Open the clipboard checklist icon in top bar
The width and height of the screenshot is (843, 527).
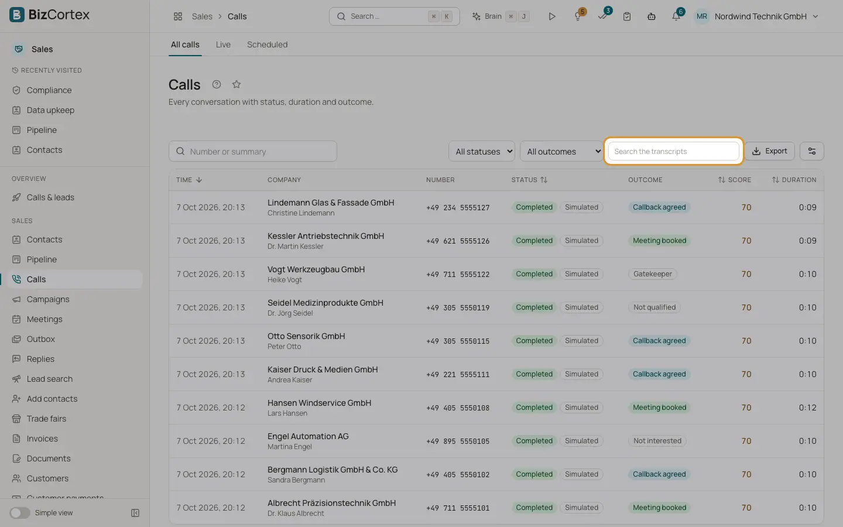click(627, 16)
